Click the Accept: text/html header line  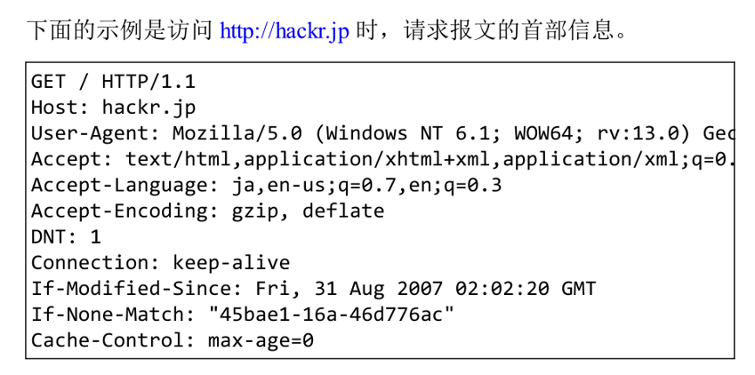(x=382, y=159)
